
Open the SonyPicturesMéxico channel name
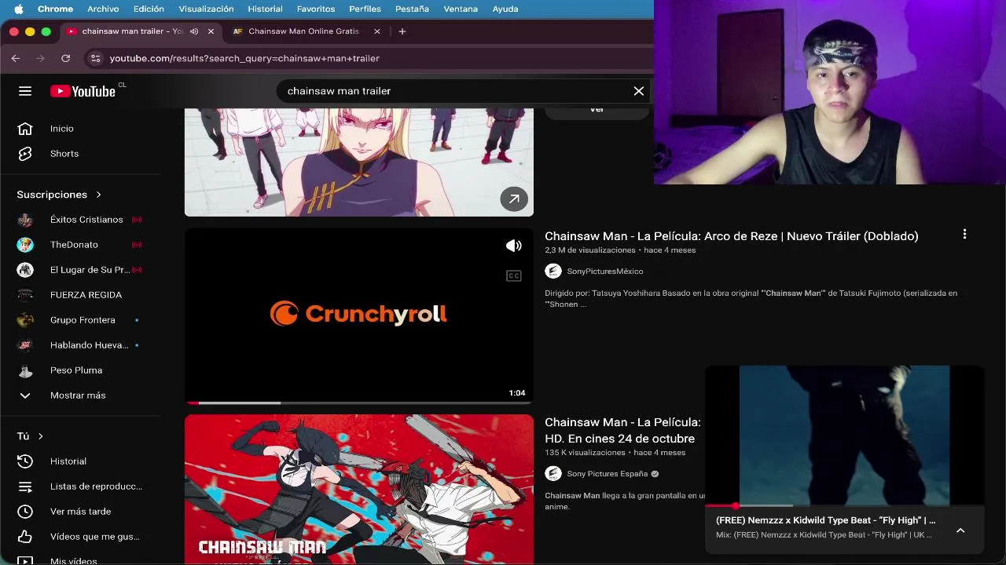[x=605, y=272]
